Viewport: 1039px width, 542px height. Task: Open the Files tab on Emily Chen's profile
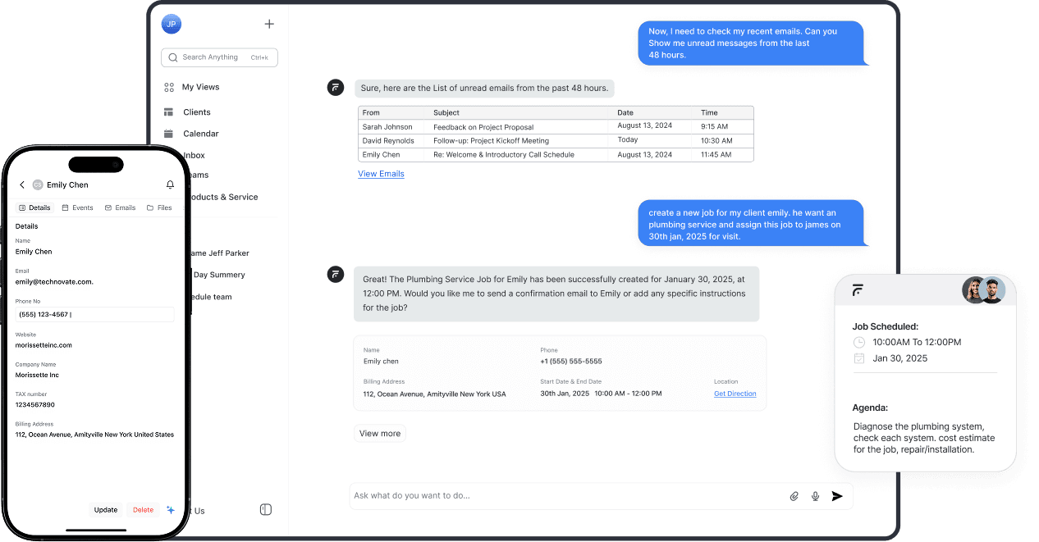[x=159, y=207]
